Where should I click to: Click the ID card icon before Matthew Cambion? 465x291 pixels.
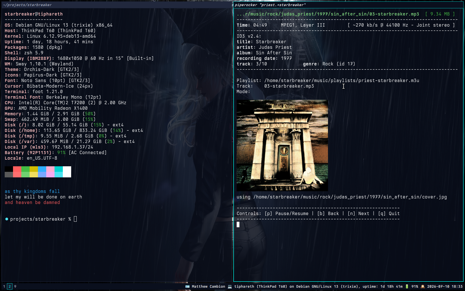coord(187,286)
